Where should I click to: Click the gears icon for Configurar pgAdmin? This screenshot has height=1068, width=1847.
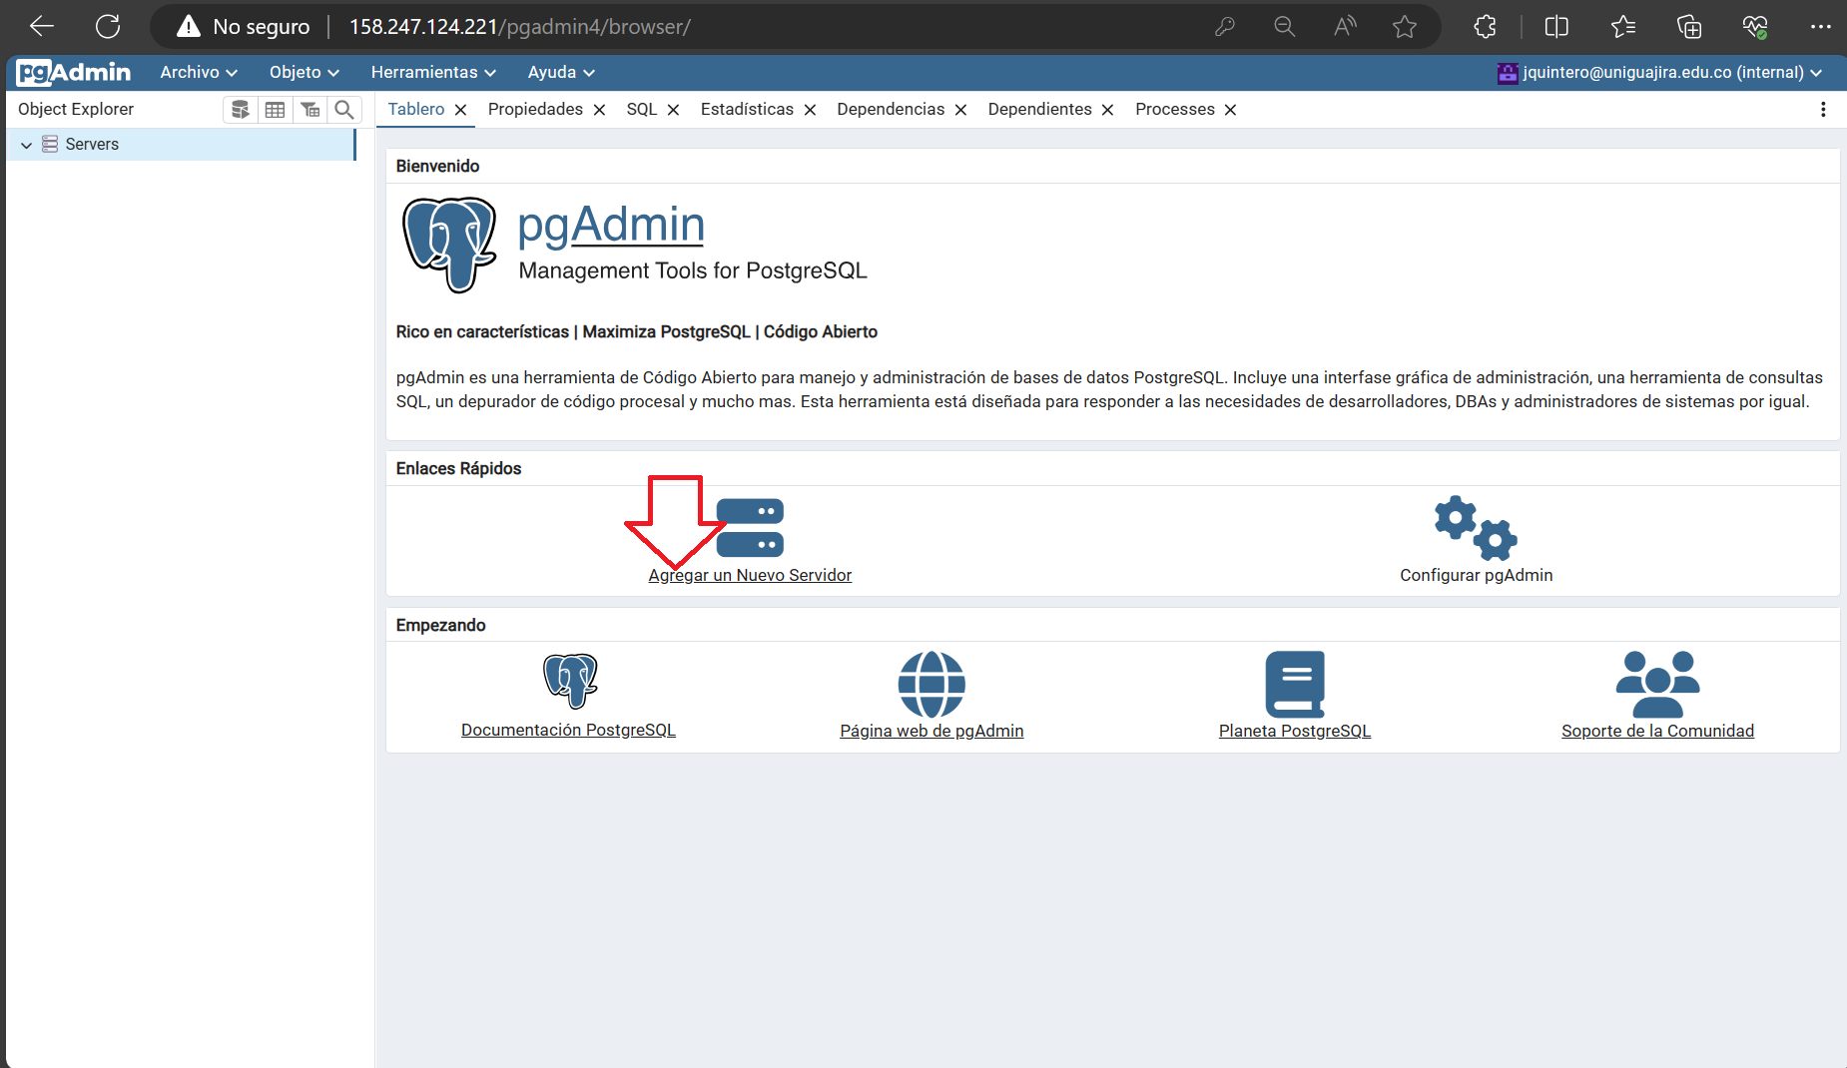pyautogui.click(x=1476, y=527)
